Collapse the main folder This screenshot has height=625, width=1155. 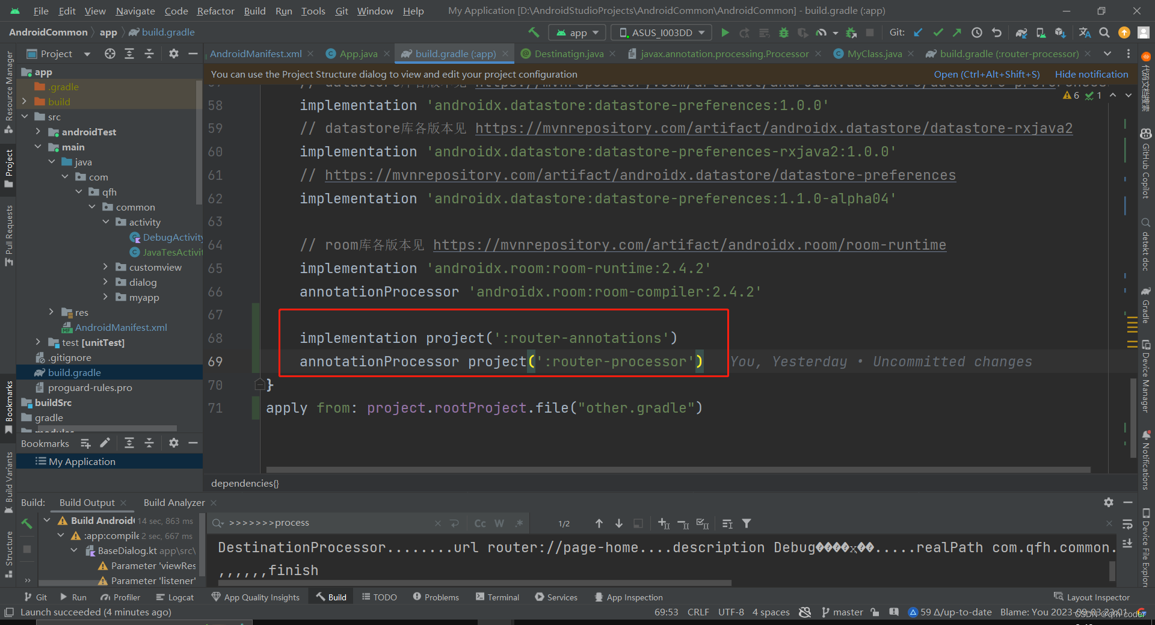pos(38,147)
